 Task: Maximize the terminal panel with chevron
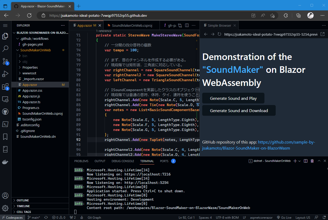coord(319,161)
